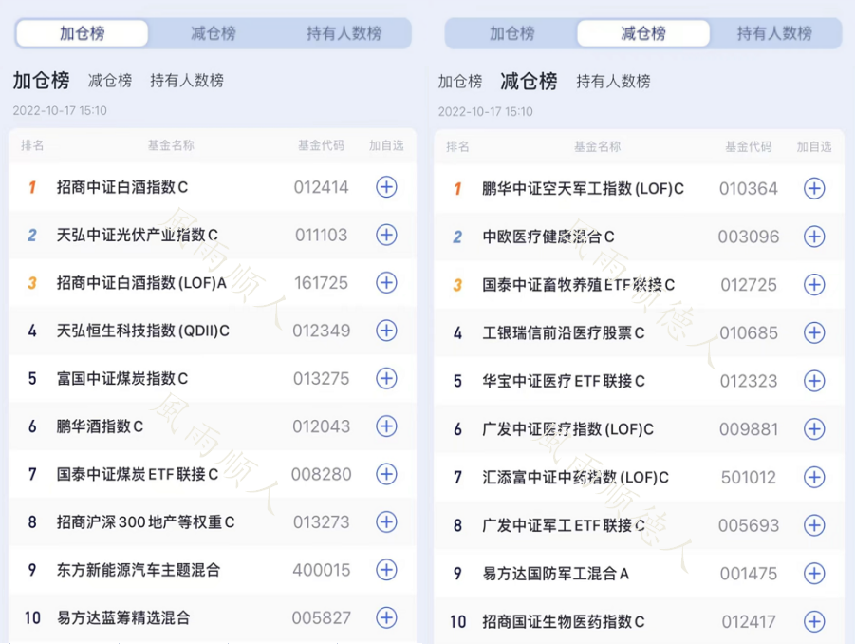Open fund 易方达国防军工混合A

556,574
